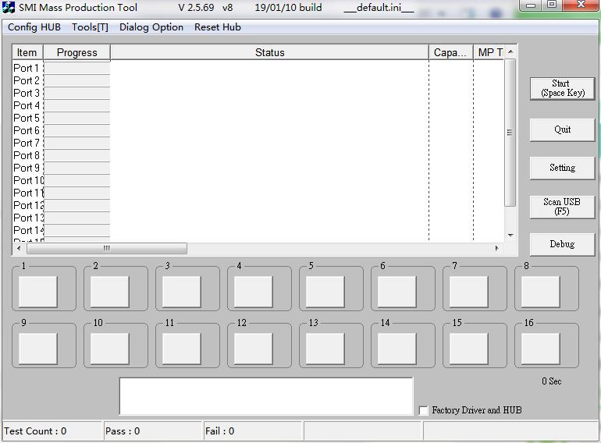Click the list scroll down arrow
Image resolution: width=601 pixels, height=443 pixels.
pos(510,235)
